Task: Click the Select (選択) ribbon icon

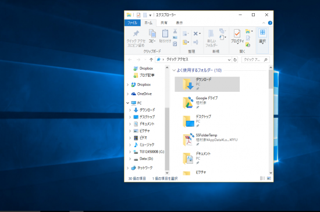Action: pos(262,32)
